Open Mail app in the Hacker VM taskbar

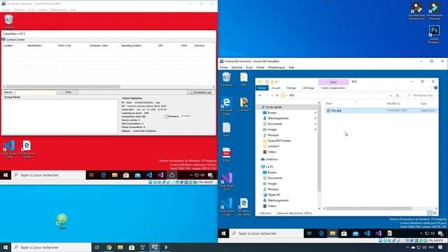click(137, 175)
